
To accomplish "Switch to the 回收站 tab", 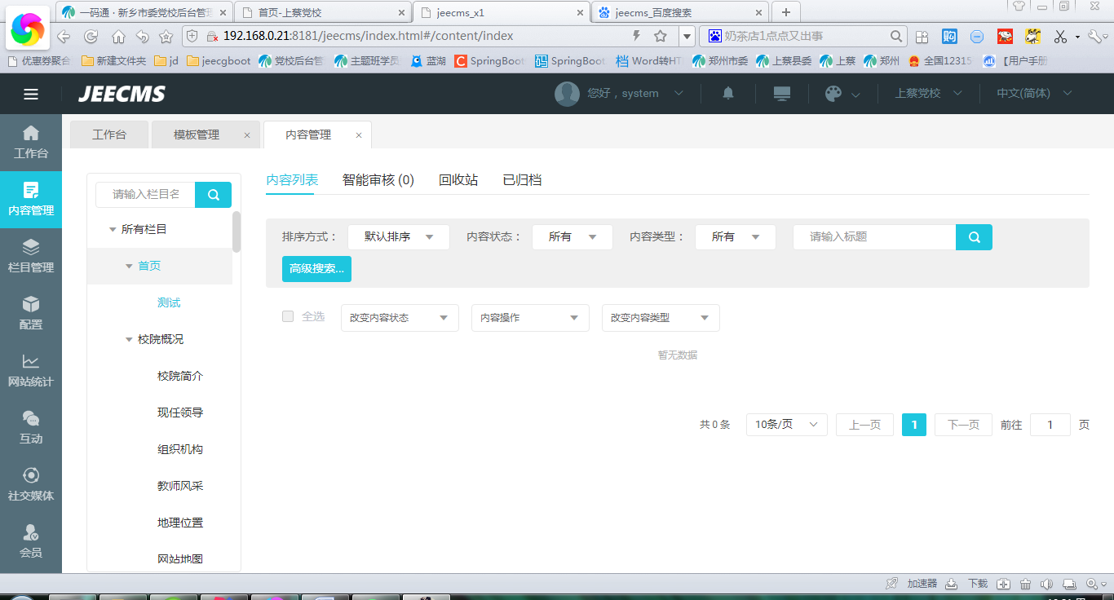I will [x=458, y=180].
